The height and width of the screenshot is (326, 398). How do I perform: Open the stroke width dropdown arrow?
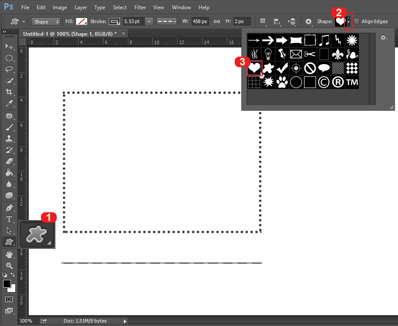pos(149,21)
